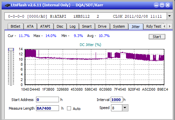The height and width of the screenshot is (120, 175).
Task: Click the Interval value field
Action: point(117,100)
